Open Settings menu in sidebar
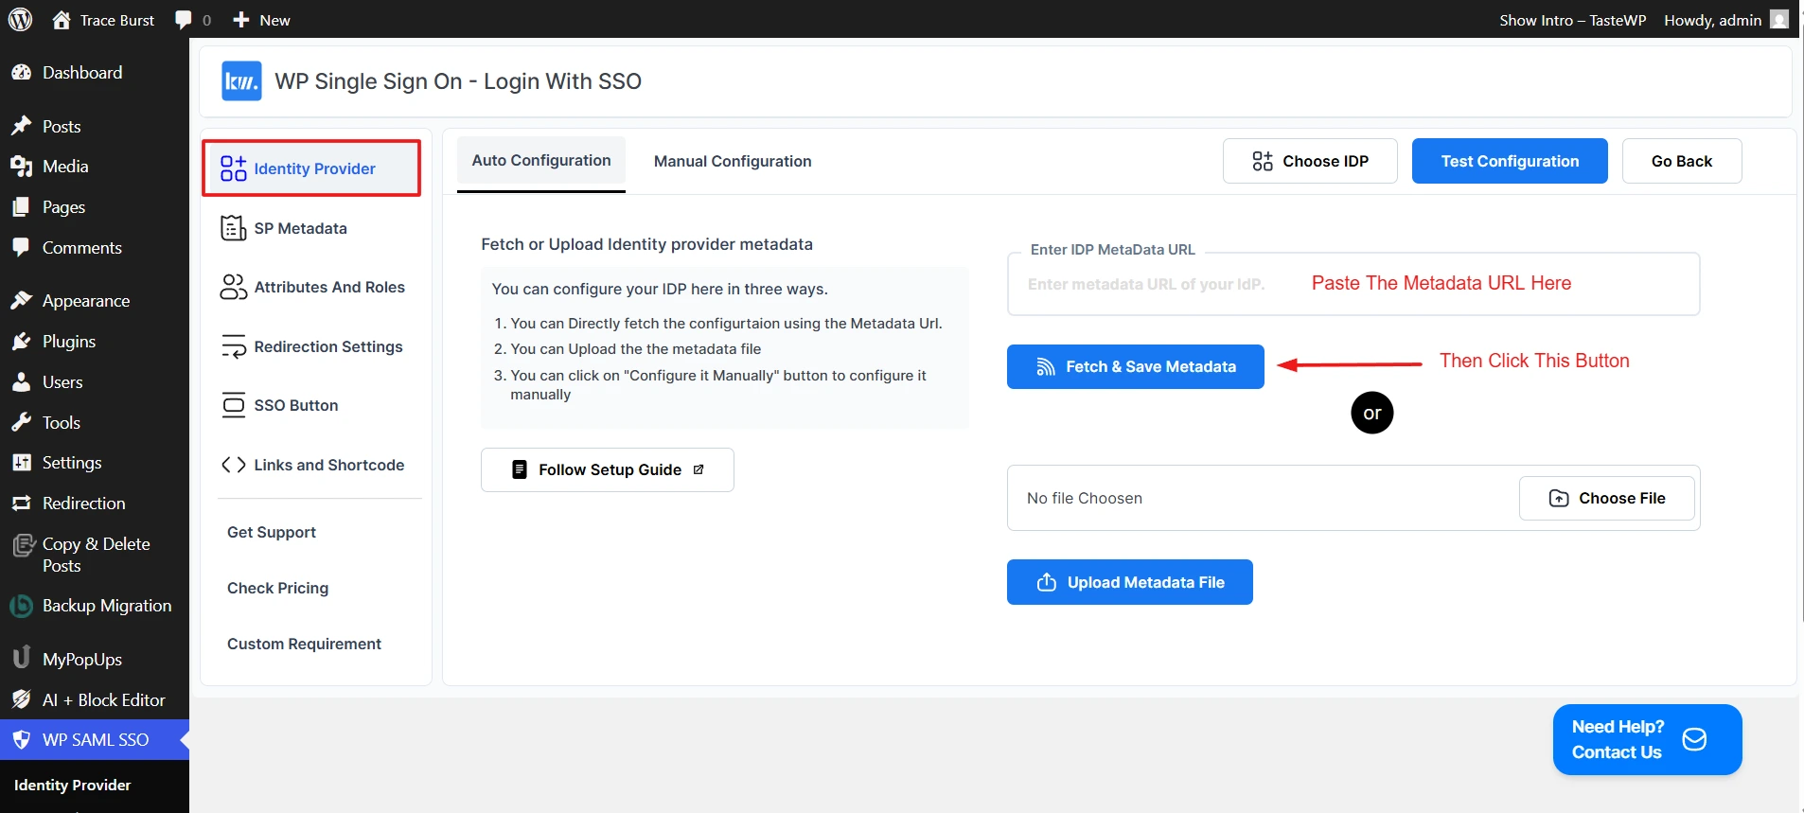1804x813 pixels. 95,463
